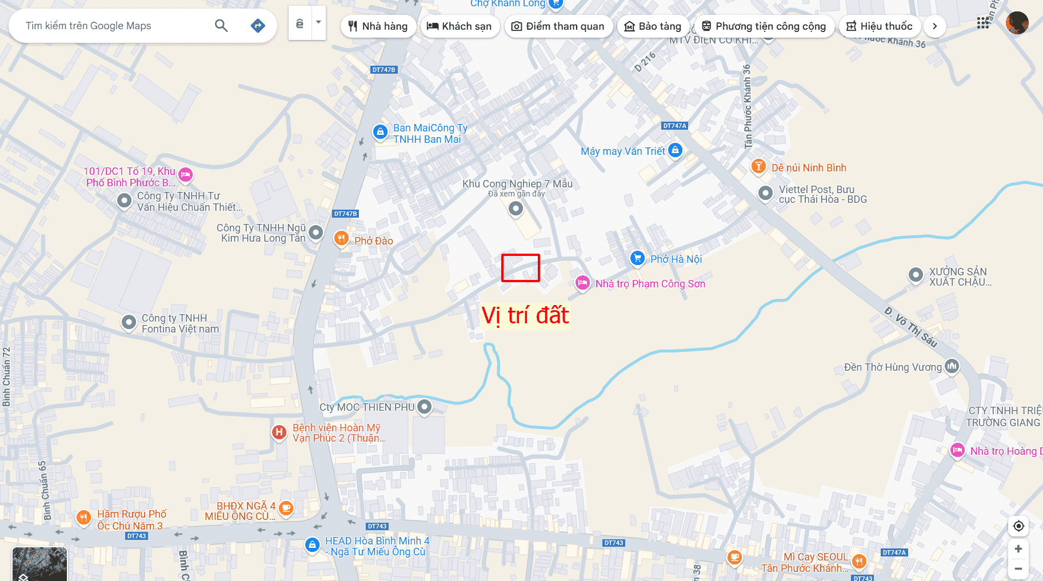
Task: Click the Phở Hà Nội shopping marker
Action: (637, 258)
